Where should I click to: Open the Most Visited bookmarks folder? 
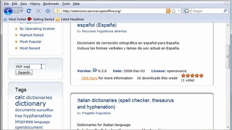point(15,19)
